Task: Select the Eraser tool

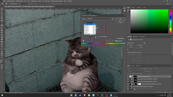Action: tap(2, 35)
